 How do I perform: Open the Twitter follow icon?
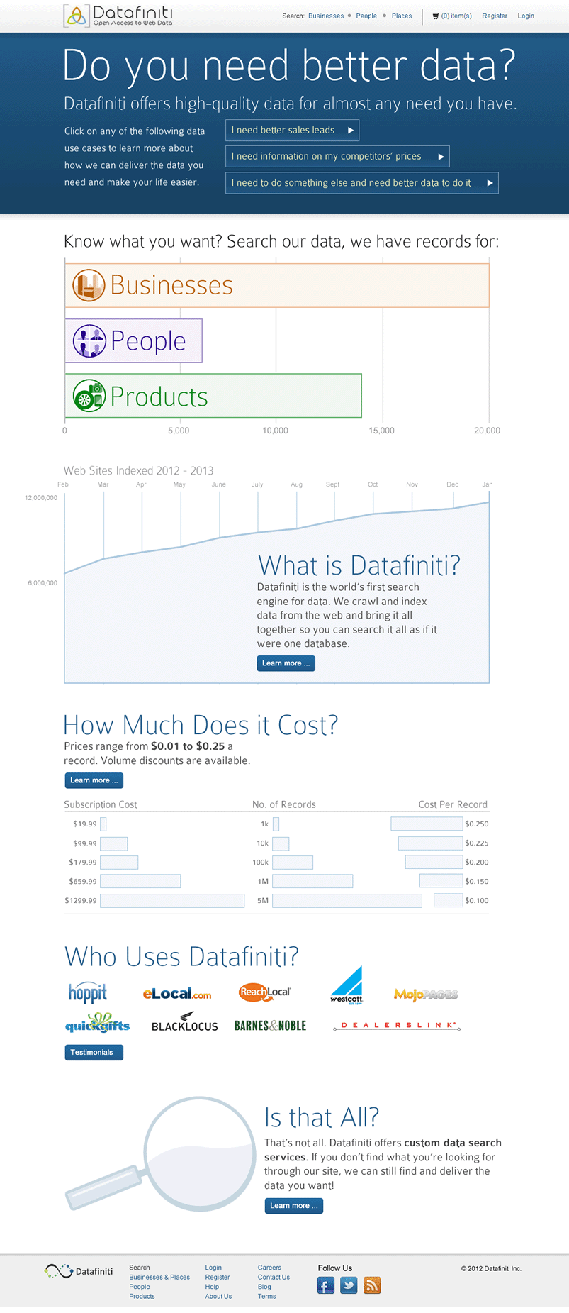349,1285
